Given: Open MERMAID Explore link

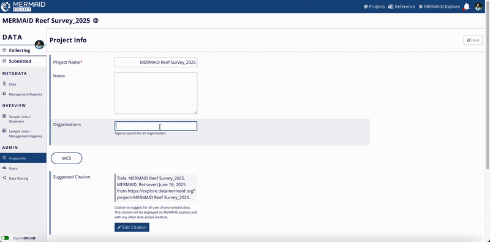Looking at the screenshot, I should [439, 7].
